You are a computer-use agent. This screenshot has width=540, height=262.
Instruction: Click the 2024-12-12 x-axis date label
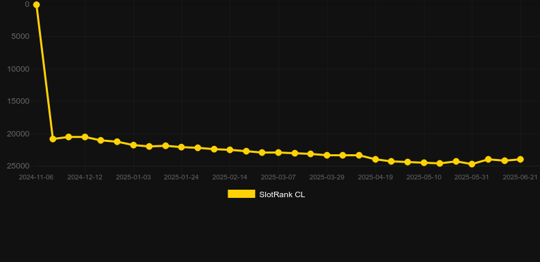pos(85,177)
